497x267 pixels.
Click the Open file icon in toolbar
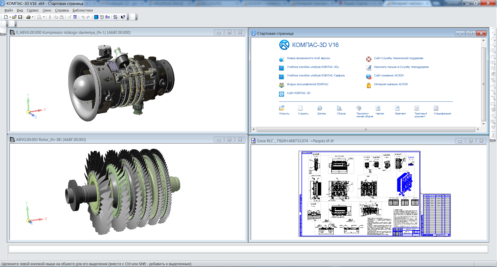14,17
